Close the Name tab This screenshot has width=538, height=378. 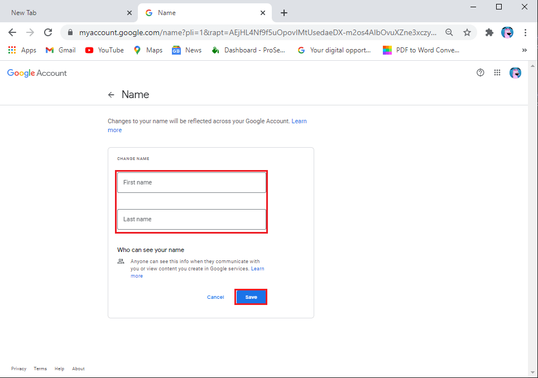click(263, 12)
